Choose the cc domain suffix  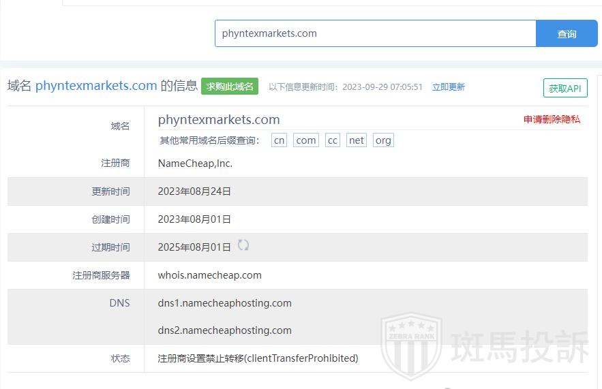point(332,140)
